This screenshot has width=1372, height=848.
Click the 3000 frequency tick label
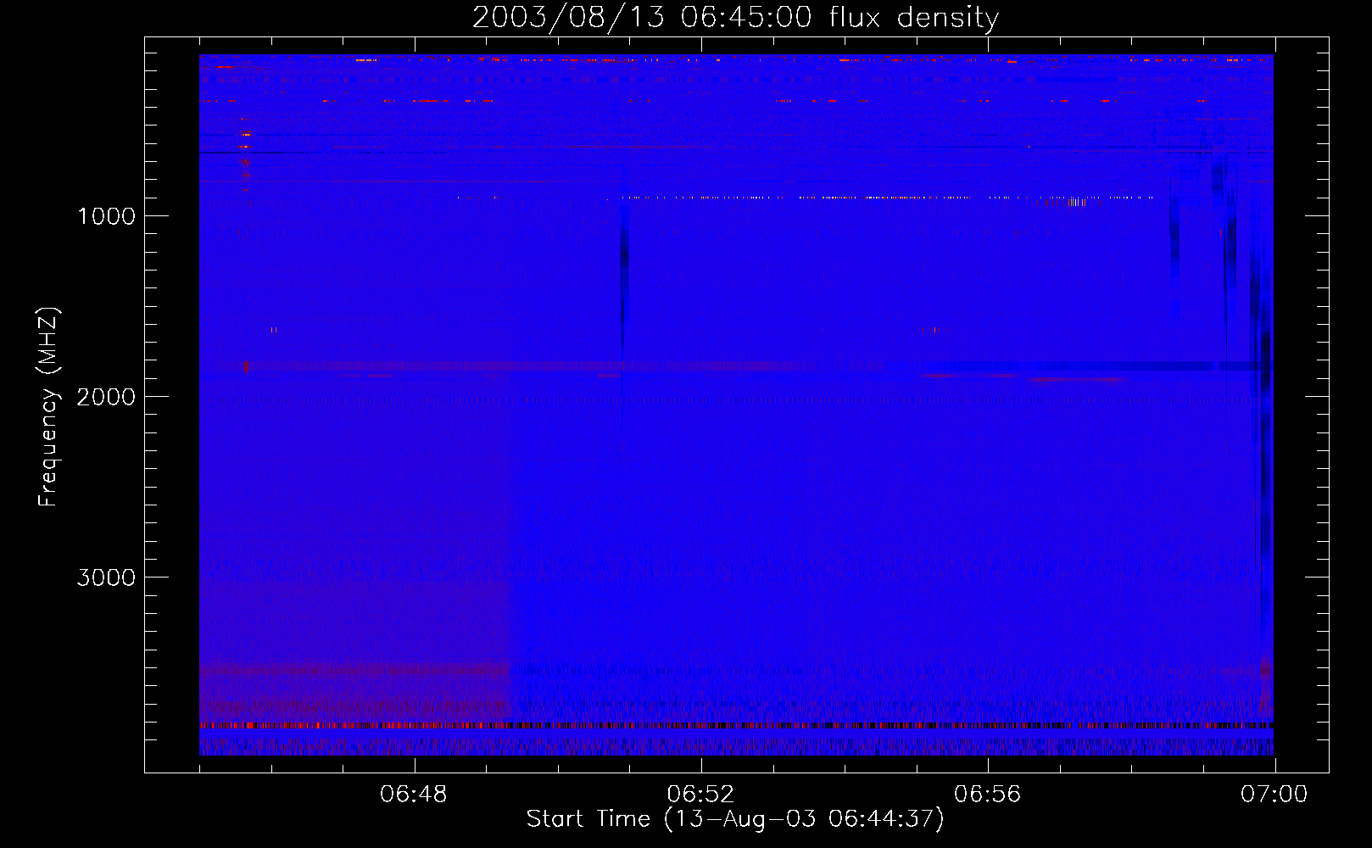click(x=106, y=577)
